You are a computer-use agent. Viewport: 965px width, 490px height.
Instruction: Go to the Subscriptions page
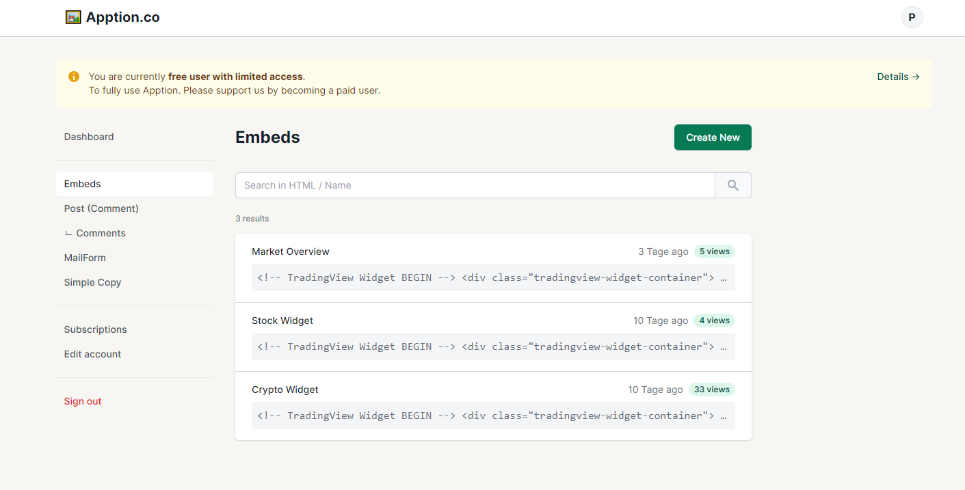[96, 329]
